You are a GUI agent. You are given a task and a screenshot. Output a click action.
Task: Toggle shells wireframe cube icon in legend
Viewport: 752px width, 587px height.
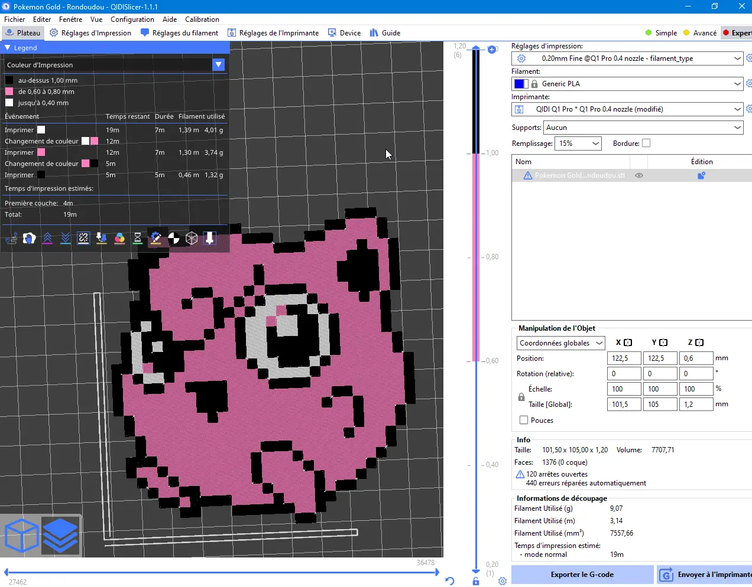[192, 238]
